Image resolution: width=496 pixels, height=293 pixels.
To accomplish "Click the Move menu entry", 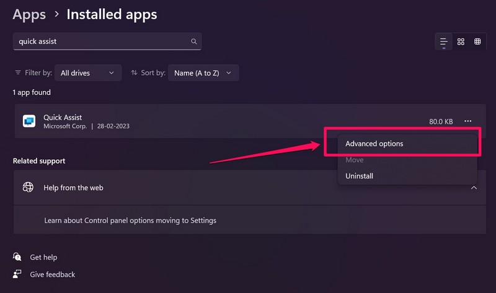I will pyautogui.click(x=355, y=160).
